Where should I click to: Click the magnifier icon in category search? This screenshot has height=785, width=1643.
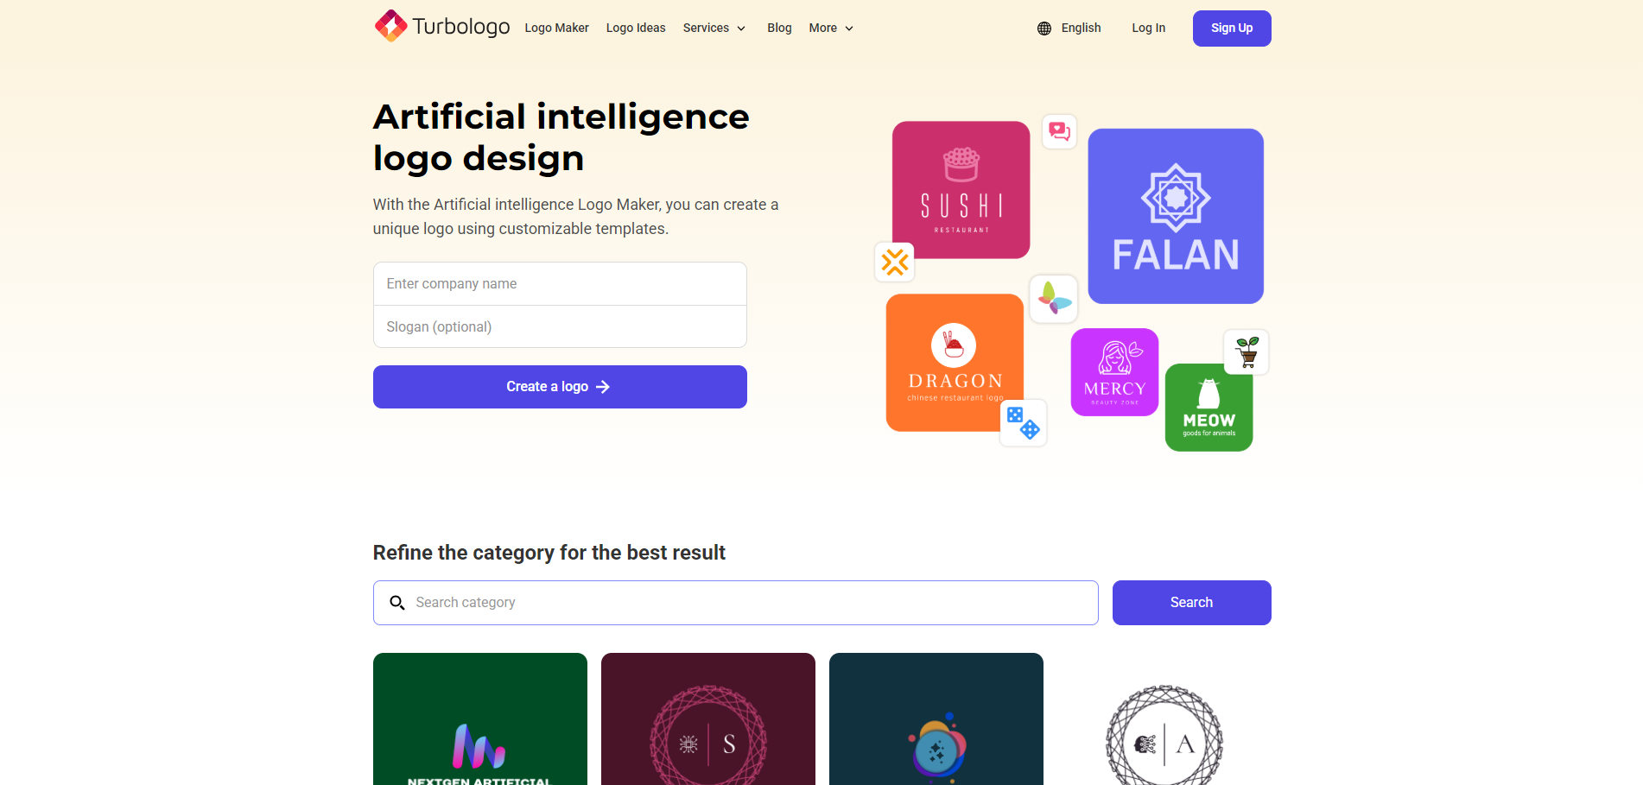[x=397, y=603]
